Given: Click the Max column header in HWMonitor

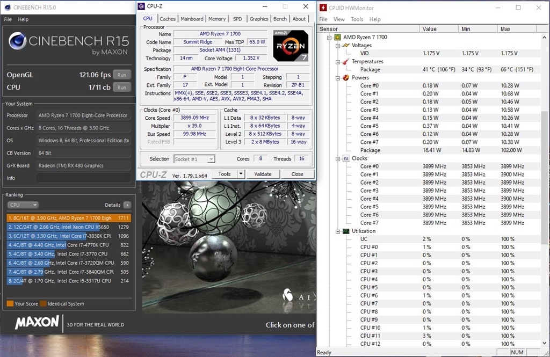Looking at the screenshot, I should coord(517,29).
